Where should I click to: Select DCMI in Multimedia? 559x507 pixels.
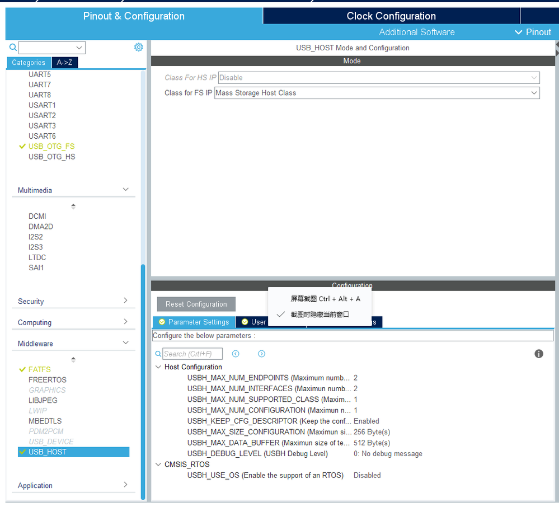pyautogui.click(x=37, y=216)
